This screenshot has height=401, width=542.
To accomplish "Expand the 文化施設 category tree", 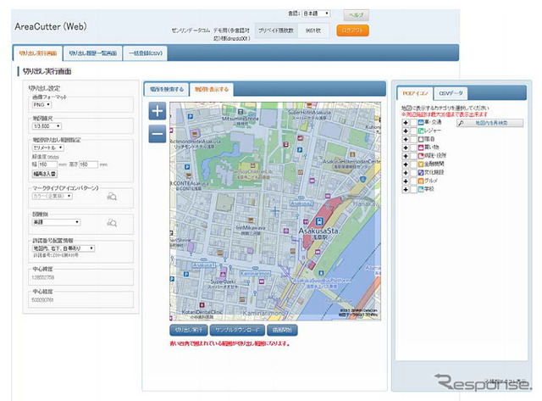I will click(406, 173).
